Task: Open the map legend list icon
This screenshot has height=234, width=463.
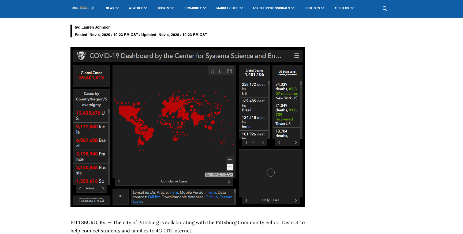Action: click(221, 71)
